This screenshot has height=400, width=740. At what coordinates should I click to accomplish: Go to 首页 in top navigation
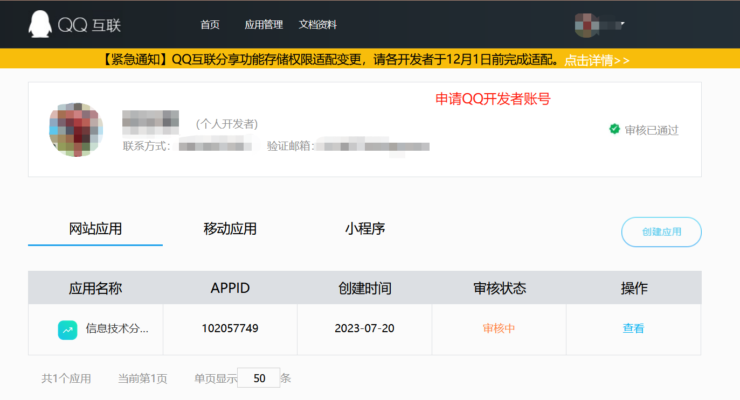tap(210, 25)
